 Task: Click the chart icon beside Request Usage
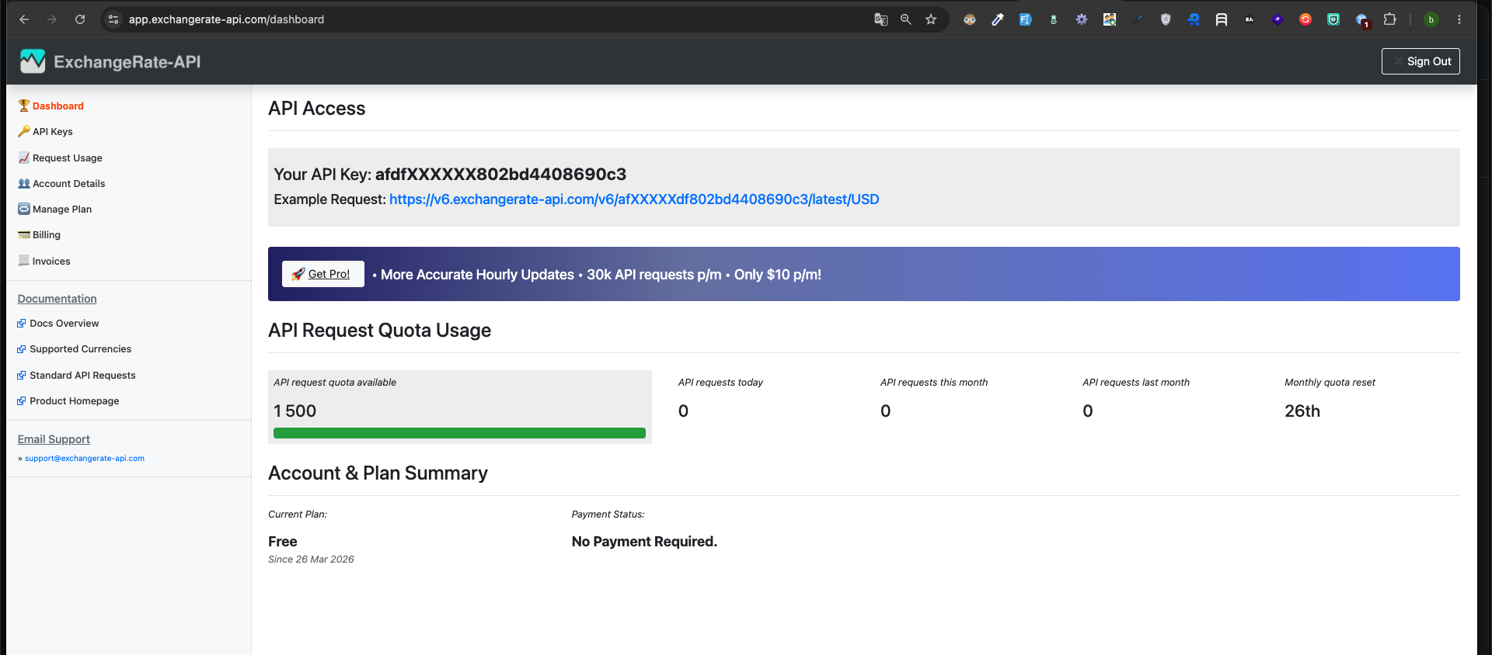[24, 158]
